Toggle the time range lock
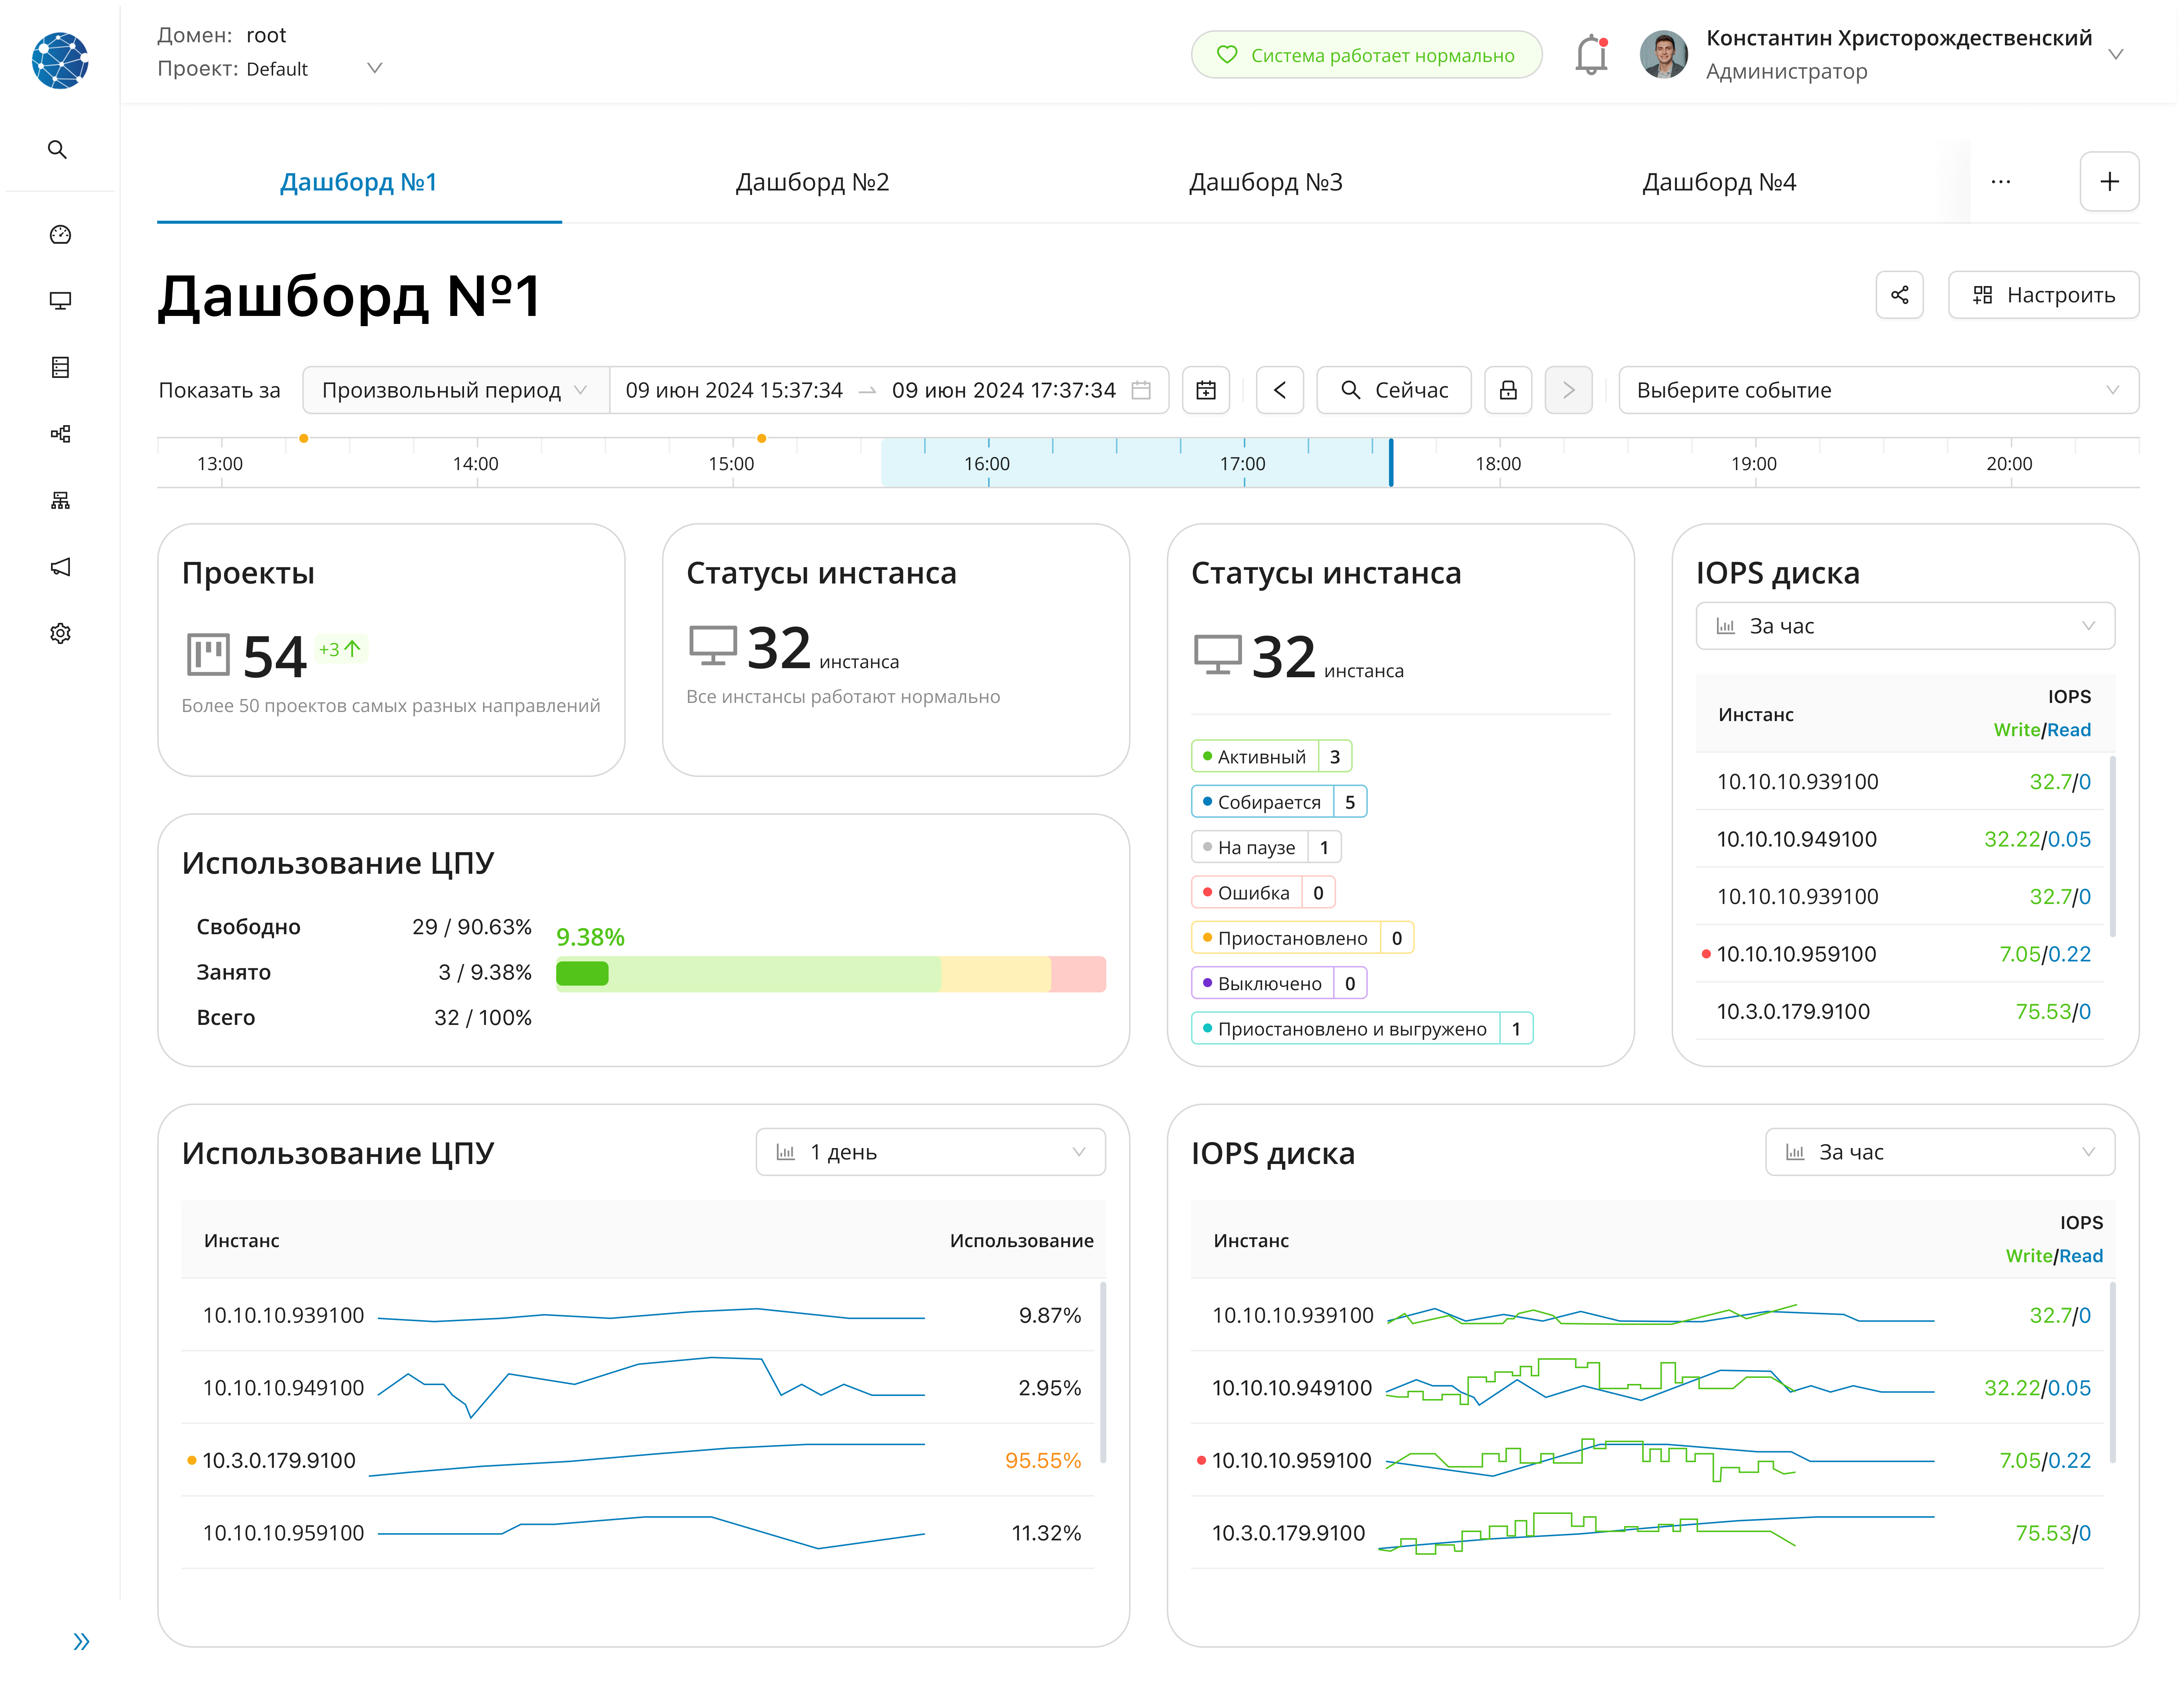The width and height of the screenshot is (2184, 1684). point(1508,390)
